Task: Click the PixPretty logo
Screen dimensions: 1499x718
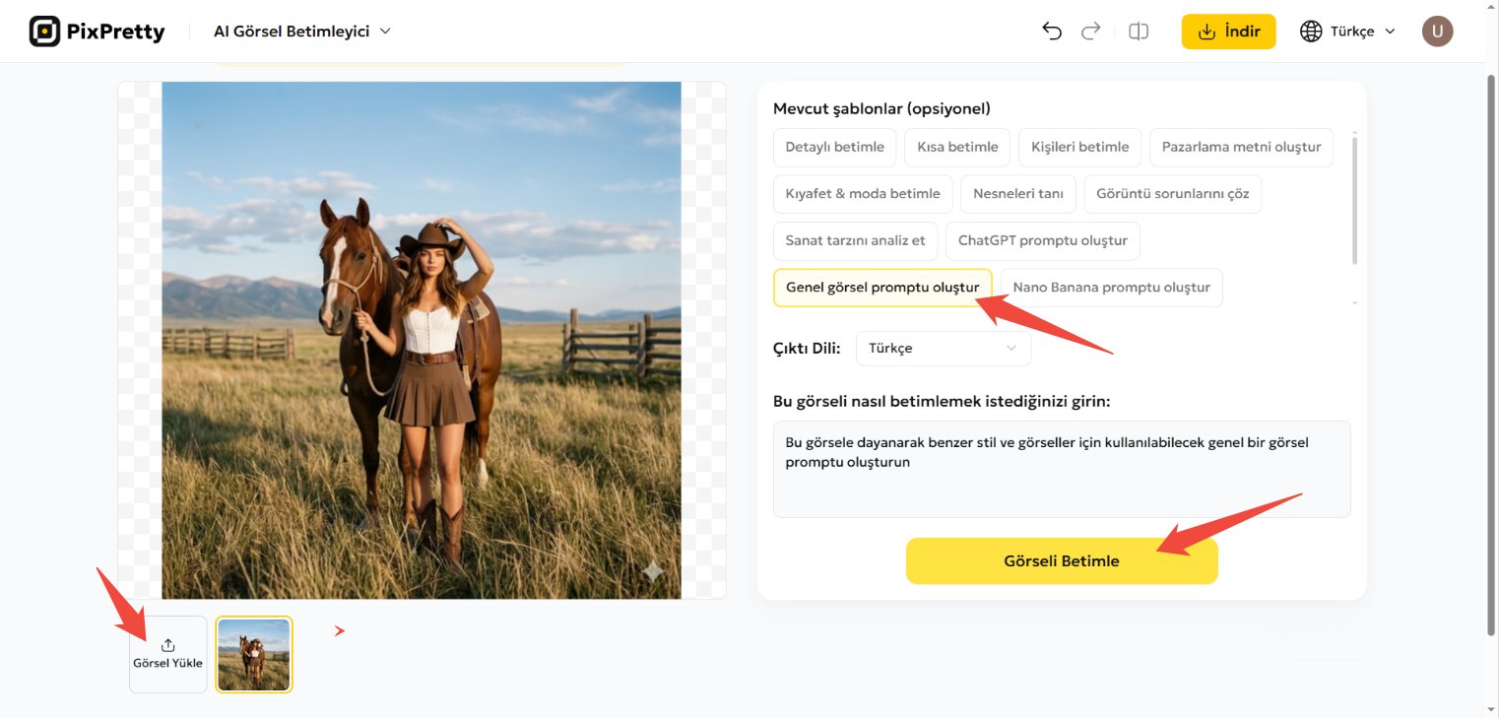Action: (x=96, y=31)
